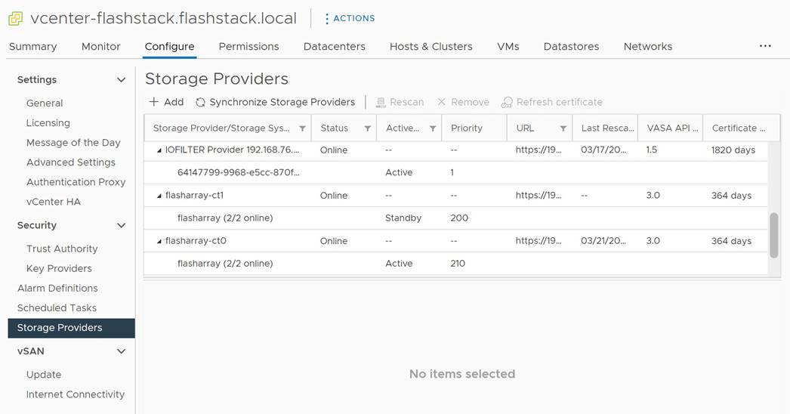The height and width of the screenshot is (414, 790).
Task: Open the Datastores tab
Action: pyautogui.click(x=571, y=46)
